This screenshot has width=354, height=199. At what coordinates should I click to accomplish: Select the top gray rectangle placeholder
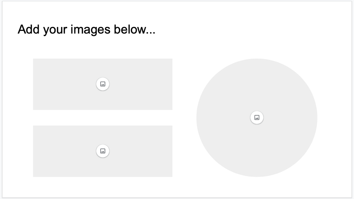click(x=59, y=68)
